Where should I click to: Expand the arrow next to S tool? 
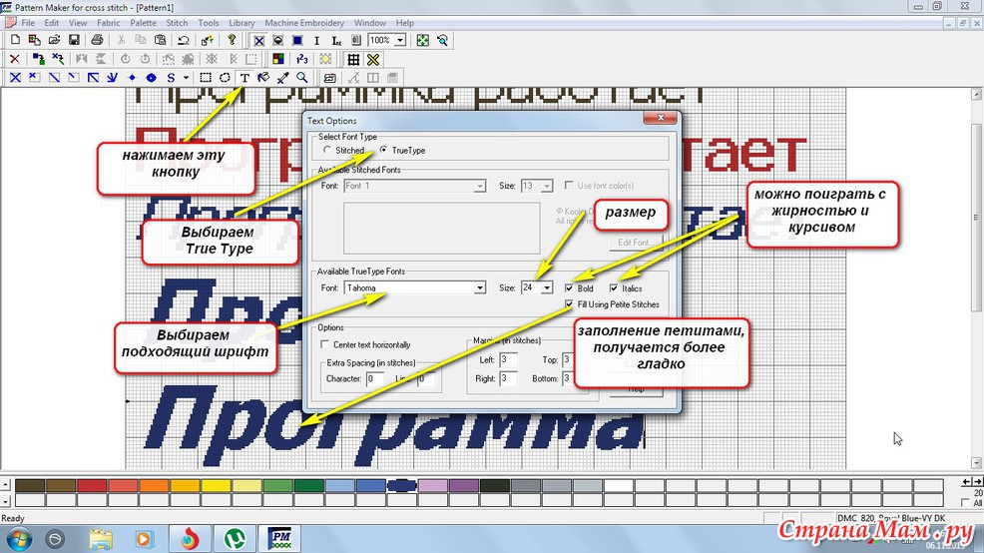[x=186, y=78]
